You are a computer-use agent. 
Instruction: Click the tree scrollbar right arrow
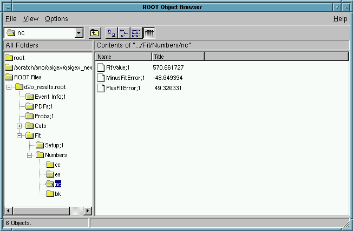[88, 211]
